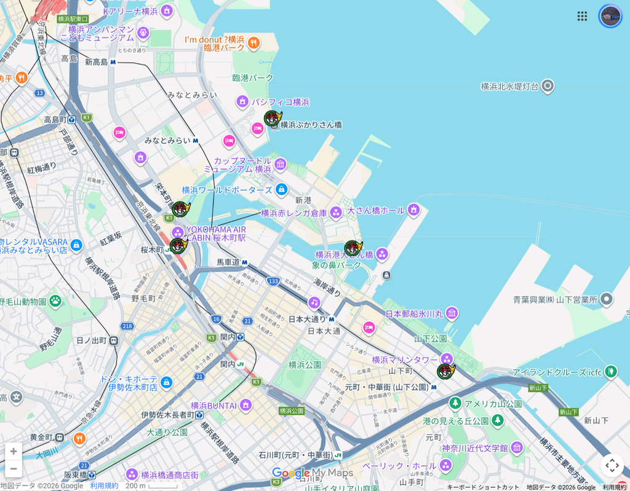Select the 横浜赤レンガ倉庫 pin

pyautogui.click(x=335, y=213)
